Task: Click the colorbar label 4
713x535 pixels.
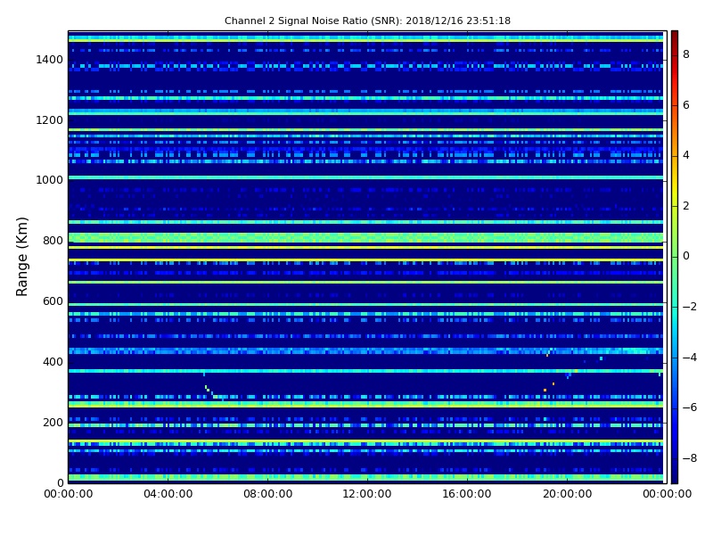Action: tap(686, 155)
